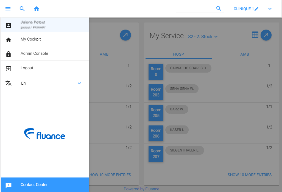Open the grid view in My Service

(x=255, y=35)
